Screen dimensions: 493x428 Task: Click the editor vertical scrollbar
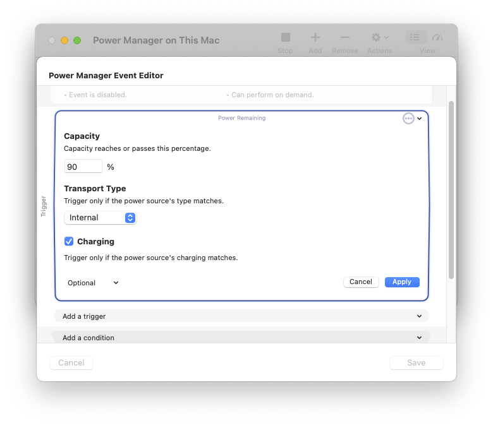tap(451, 190)
